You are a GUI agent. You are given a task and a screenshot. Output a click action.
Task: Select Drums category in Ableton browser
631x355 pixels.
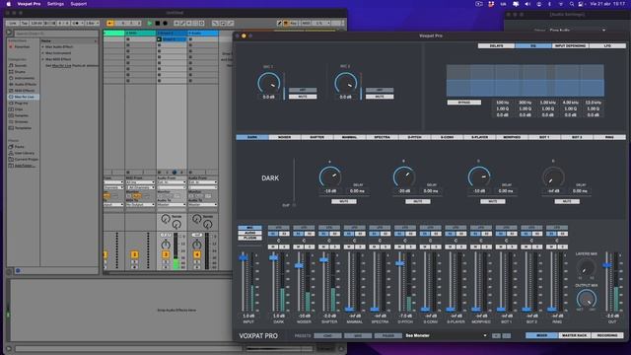click(x=20, y=72)
